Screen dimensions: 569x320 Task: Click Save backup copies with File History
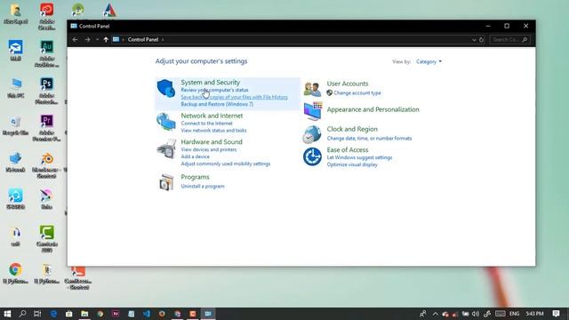click(x=235, y=97)
